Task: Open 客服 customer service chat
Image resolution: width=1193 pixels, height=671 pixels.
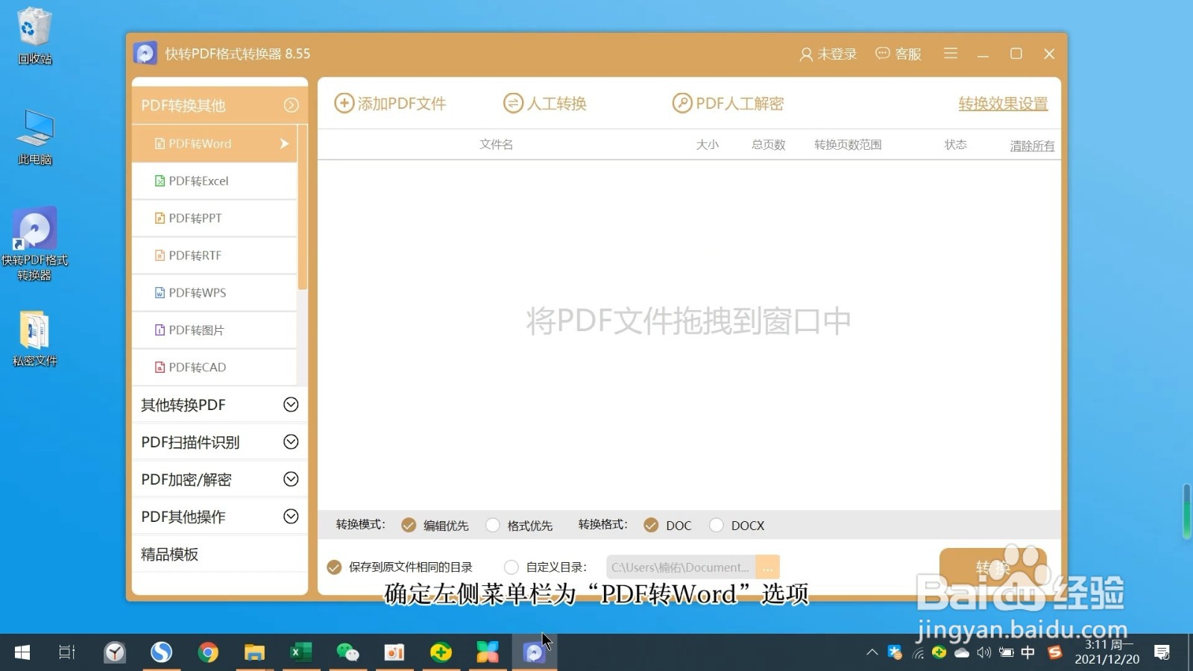Action: 898,54
